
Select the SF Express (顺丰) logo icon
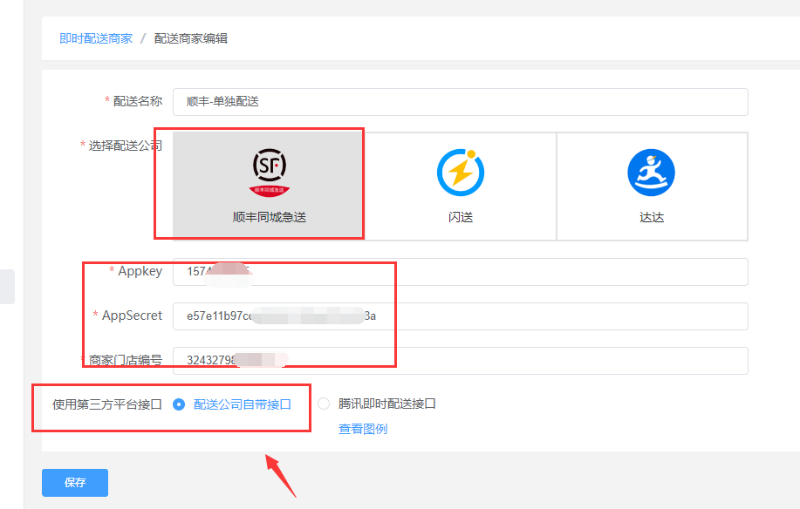269,169
